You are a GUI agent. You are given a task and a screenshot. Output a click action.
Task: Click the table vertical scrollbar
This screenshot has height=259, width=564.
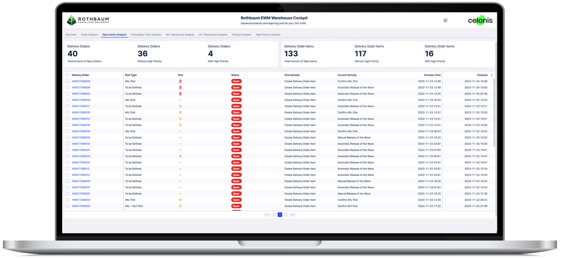(494, 113)
